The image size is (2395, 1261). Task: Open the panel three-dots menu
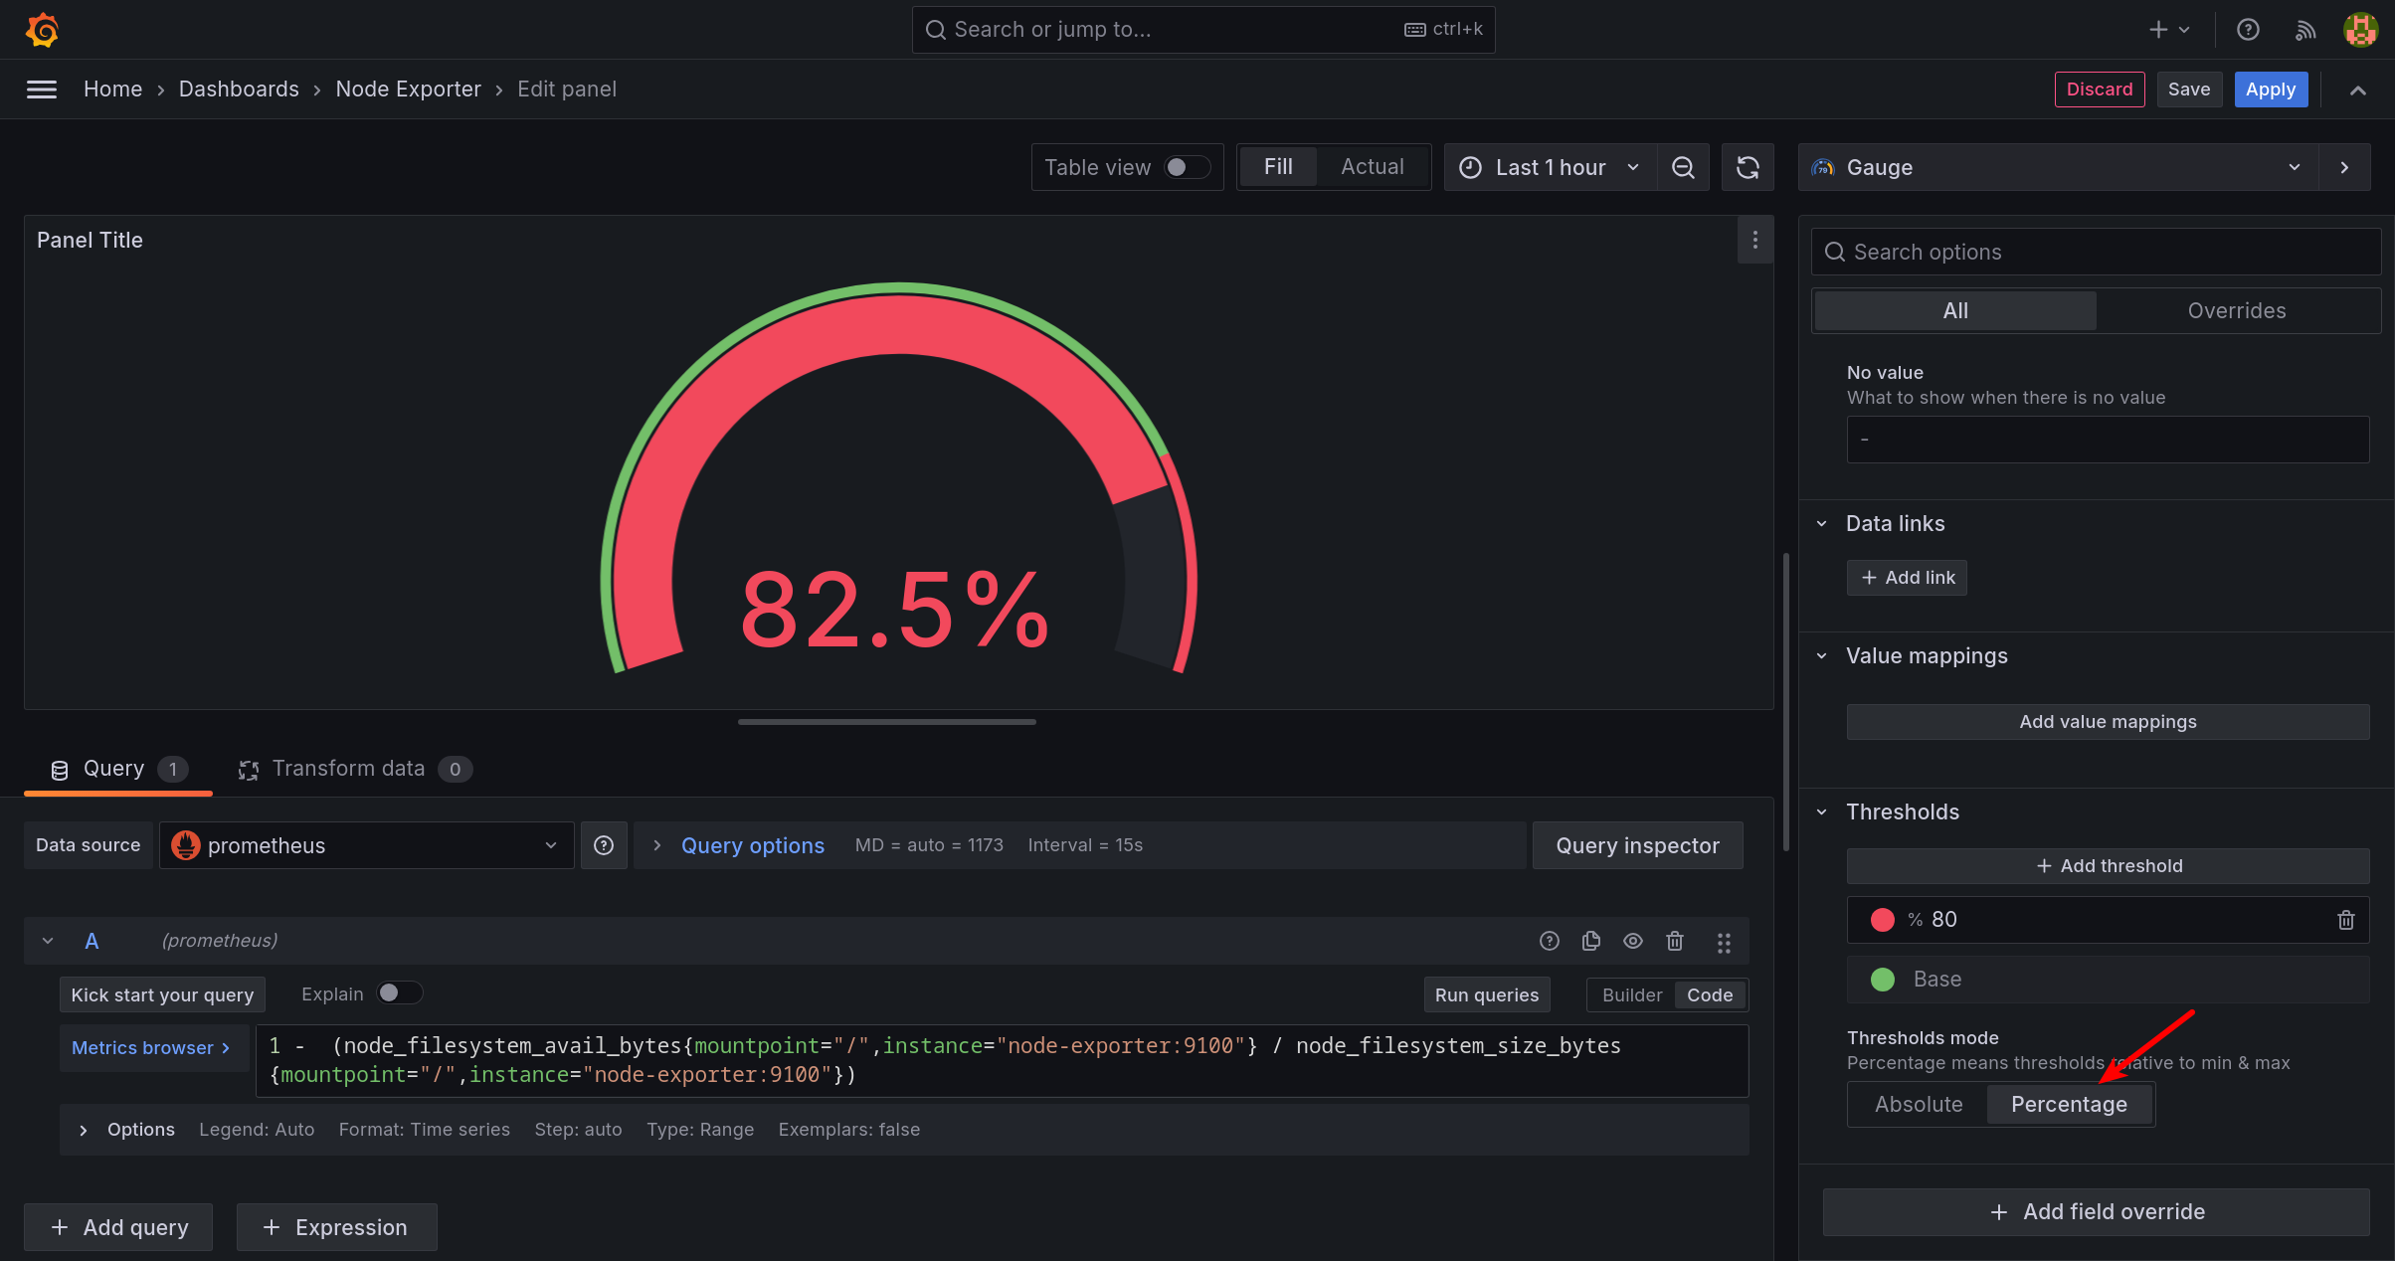click(x=1754, y=240)
